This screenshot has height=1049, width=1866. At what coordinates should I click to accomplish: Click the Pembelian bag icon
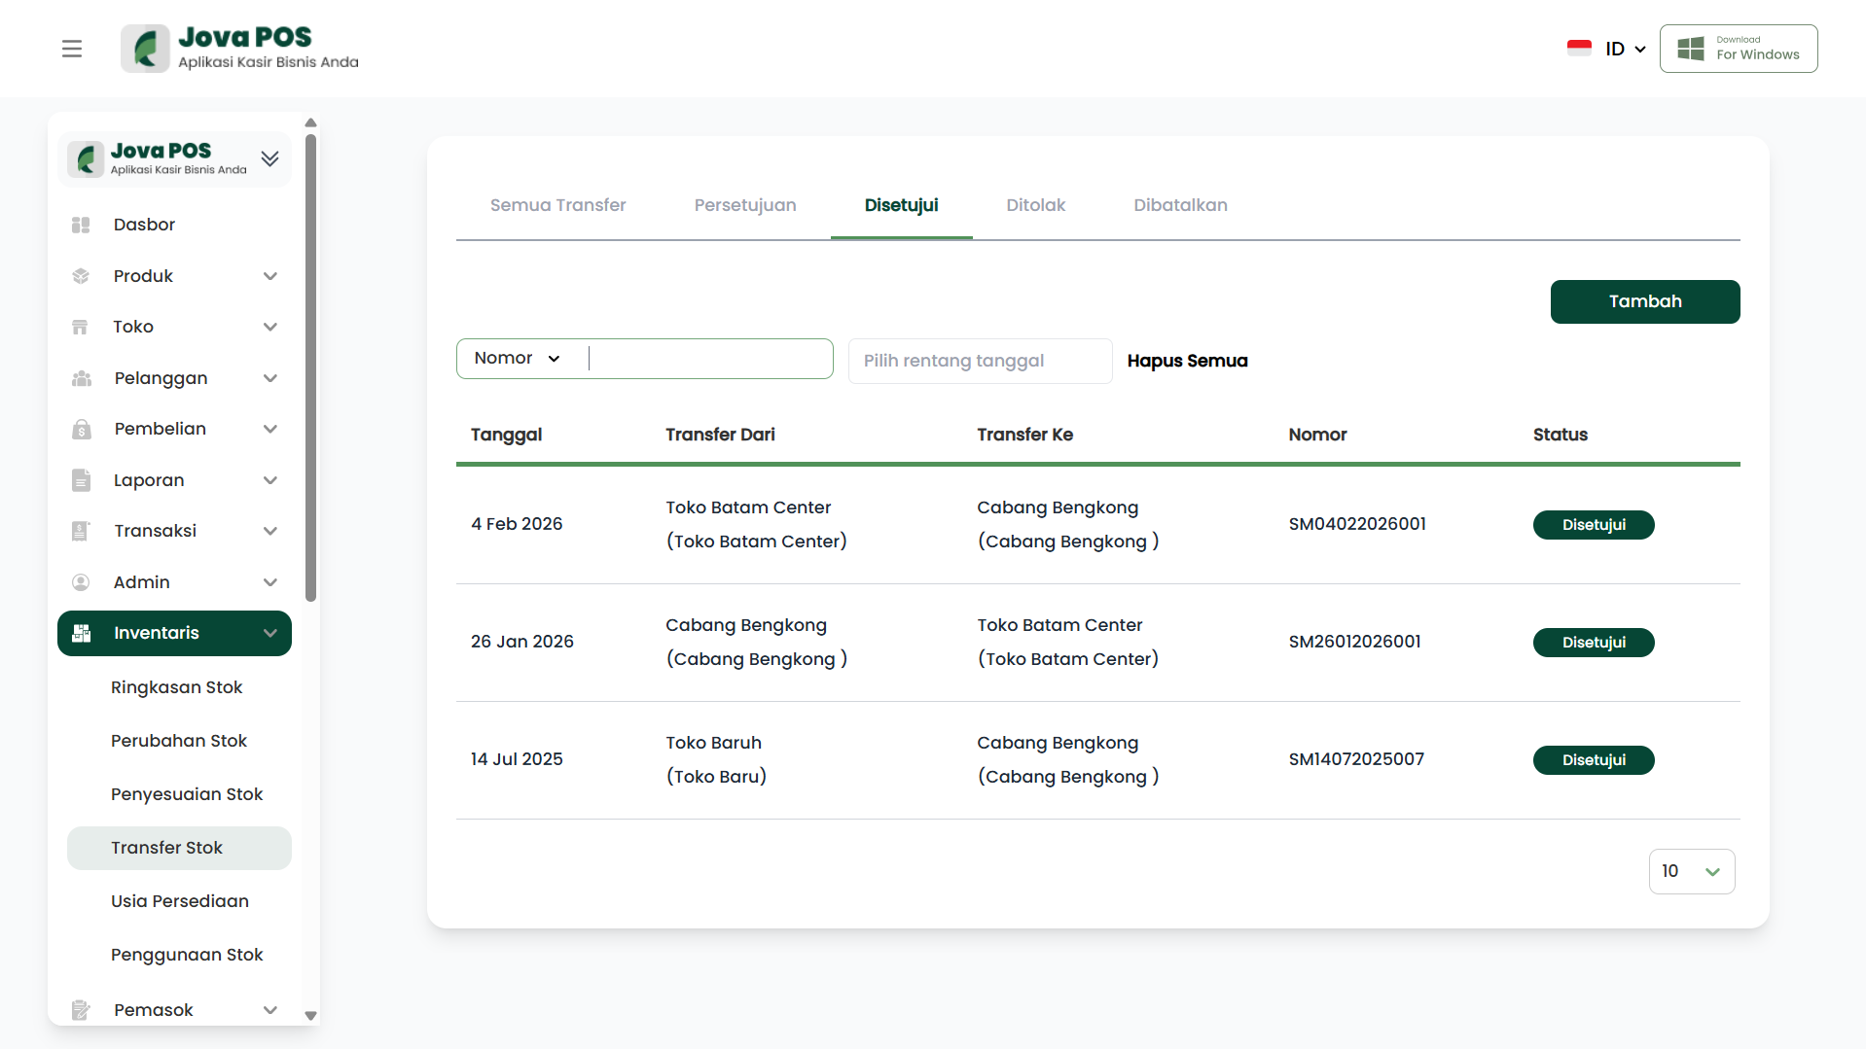(81, 429)
